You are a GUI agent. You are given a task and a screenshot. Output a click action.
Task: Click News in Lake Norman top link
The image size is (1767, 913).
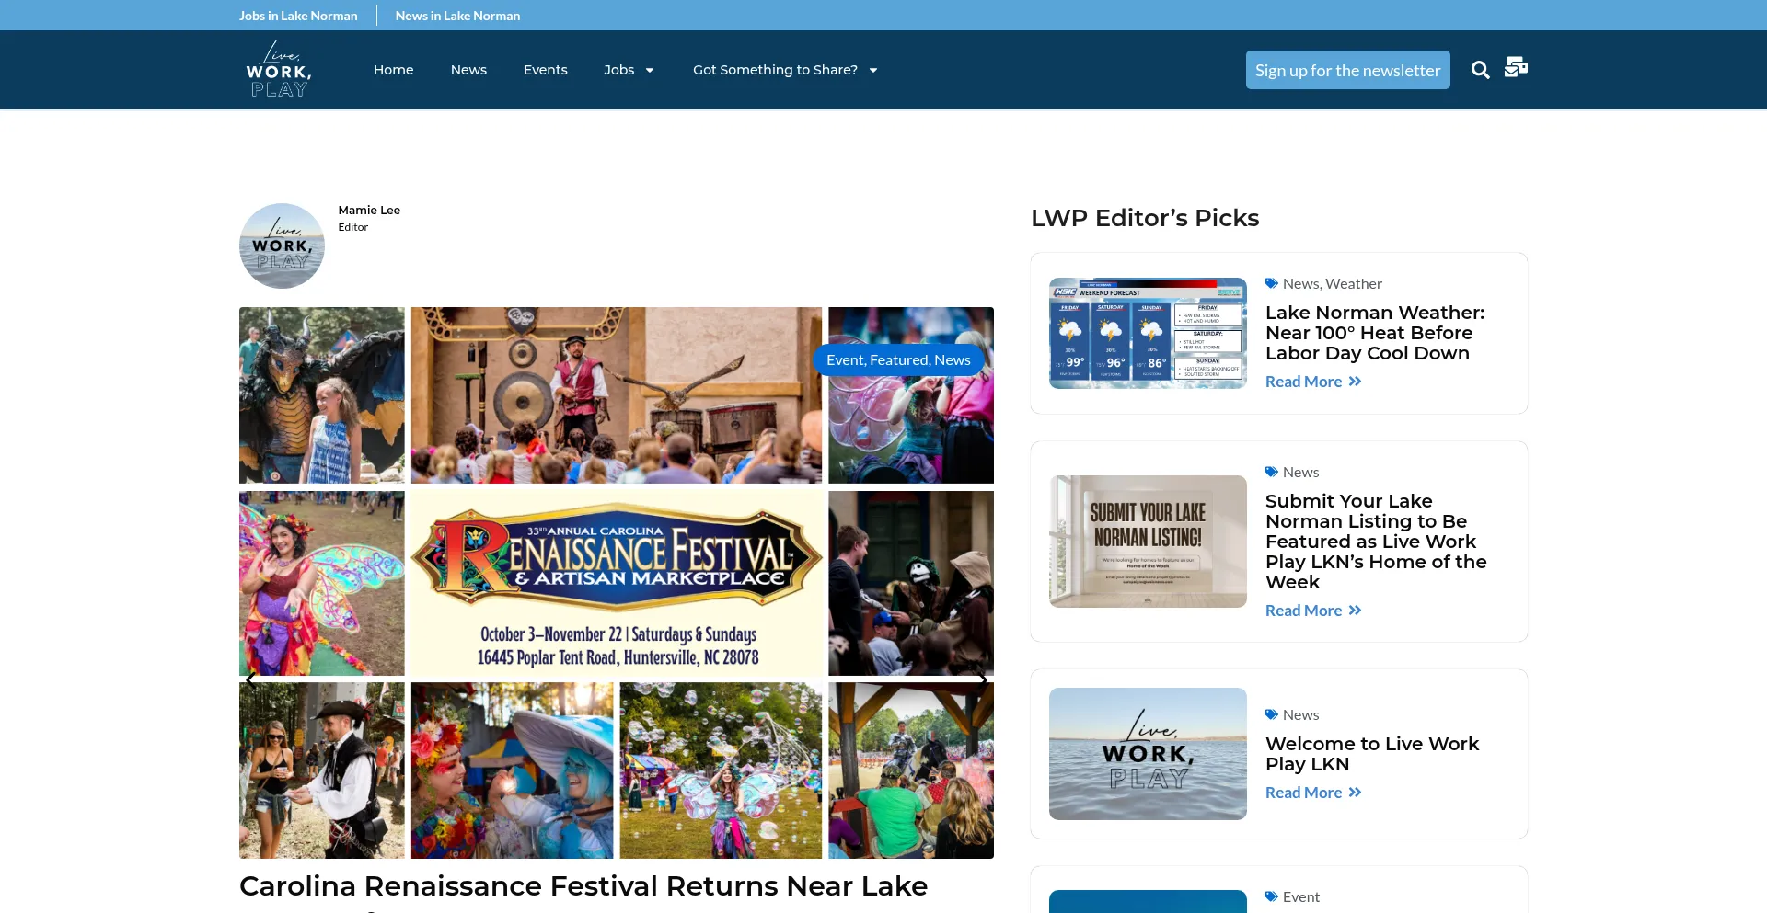click(x=457, y=16)
